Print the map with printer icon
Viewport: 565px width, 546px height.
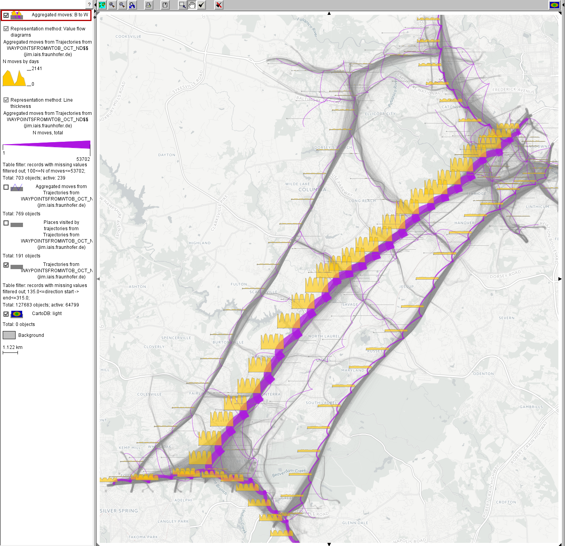[x=148, y=5]
